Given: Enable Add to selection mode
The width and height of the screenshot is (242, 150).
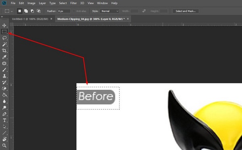Looking at the screenshot, I should click(x=26, y=11).
